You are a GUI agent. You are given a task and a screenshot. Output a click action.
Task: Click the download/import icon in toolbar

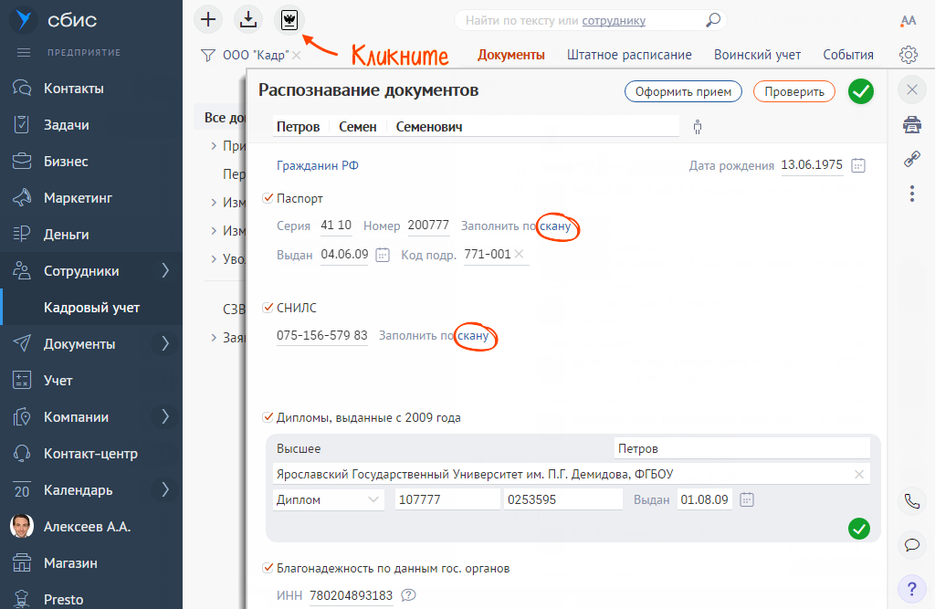[247, 18]
